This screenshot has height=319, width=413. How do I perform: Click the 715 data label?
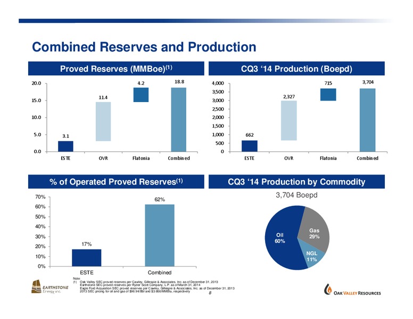[x=328, y=83]
